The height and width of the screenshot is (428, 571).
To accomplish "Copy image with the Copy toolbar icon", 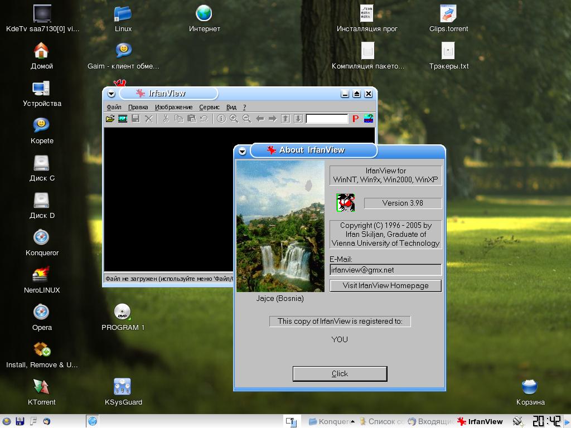I will (x=179, y=119).
